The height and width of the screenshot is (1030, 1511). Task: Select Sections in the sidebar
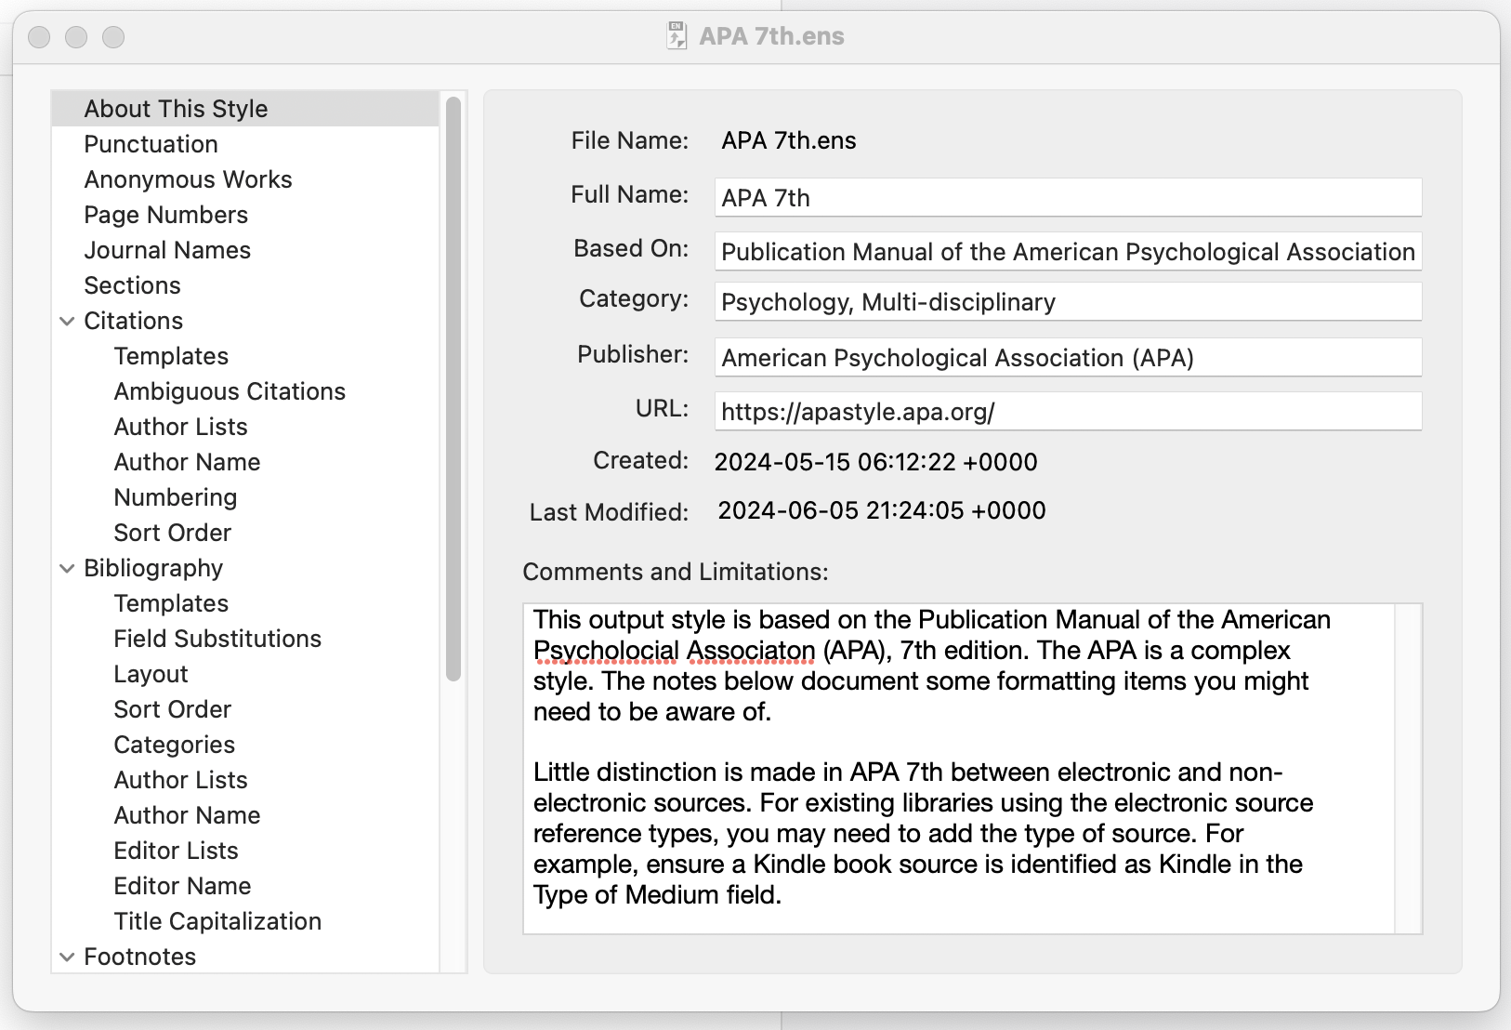pos(133,284)
